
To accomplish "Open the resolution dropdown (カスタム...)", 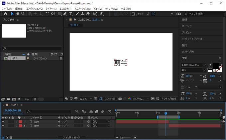I will (x=141, y=99).
